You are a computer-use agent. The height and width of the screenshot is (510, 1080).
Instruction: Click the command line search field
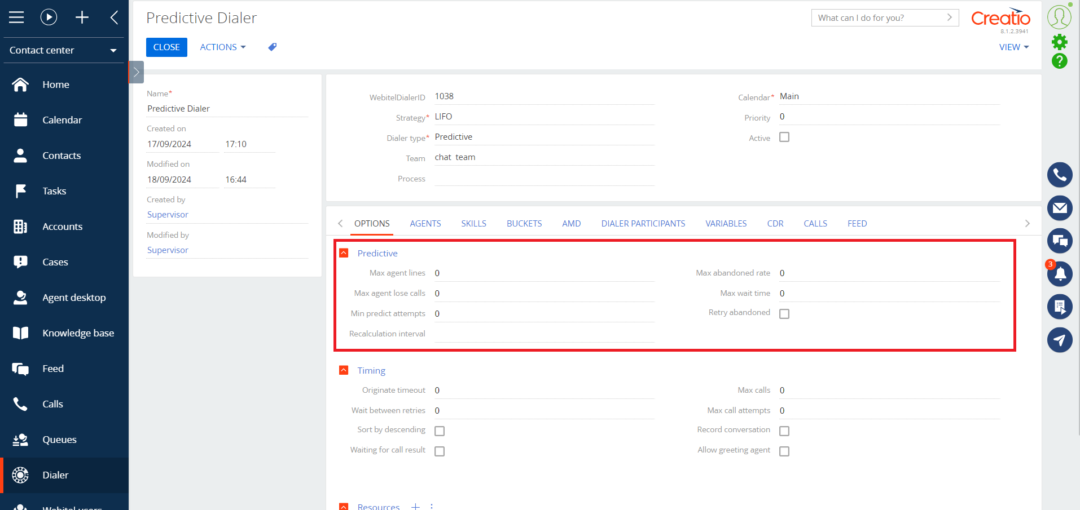[885, 17]
